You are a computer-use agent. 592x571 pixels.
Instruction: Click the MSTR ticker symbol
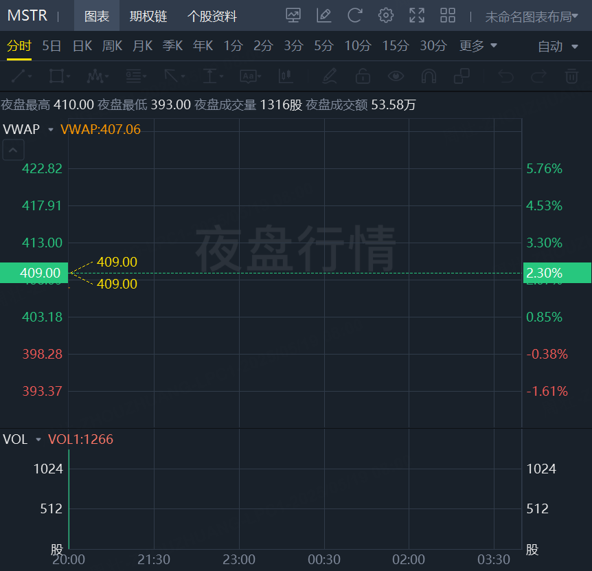[x=27, y=16]
